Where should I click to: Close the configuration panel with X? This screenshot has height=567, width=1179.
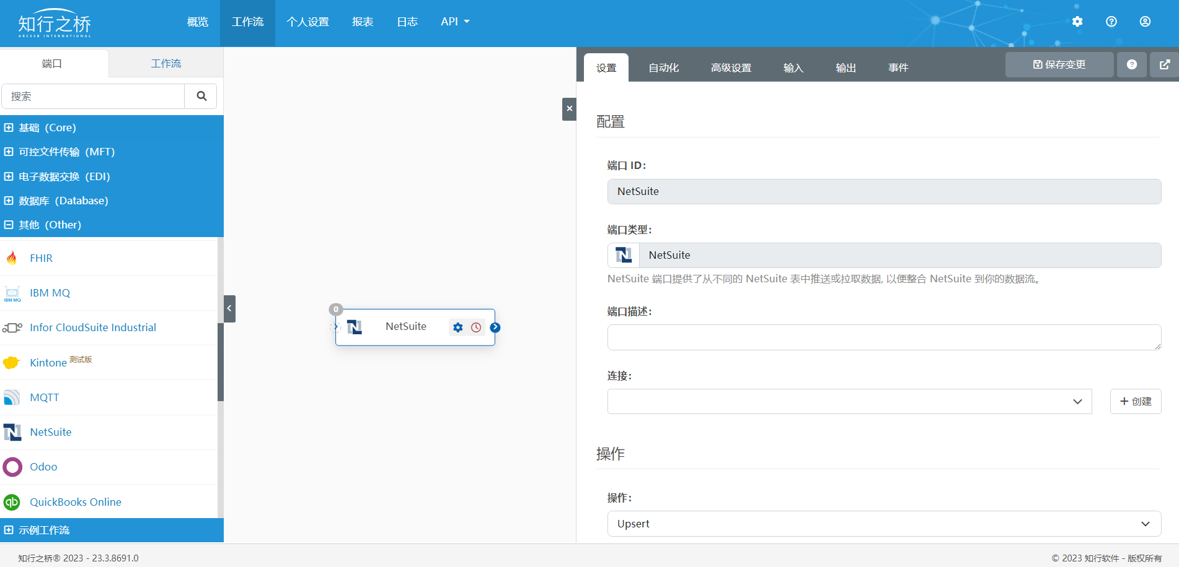(569, 109)
